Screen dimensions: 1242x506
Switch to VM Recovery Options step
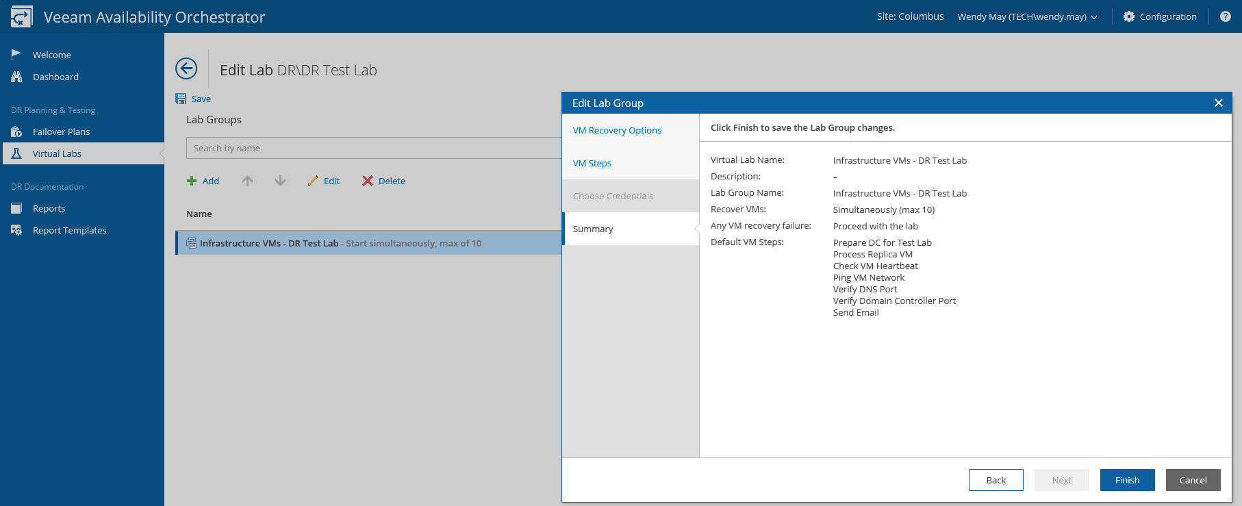(631, 130)
